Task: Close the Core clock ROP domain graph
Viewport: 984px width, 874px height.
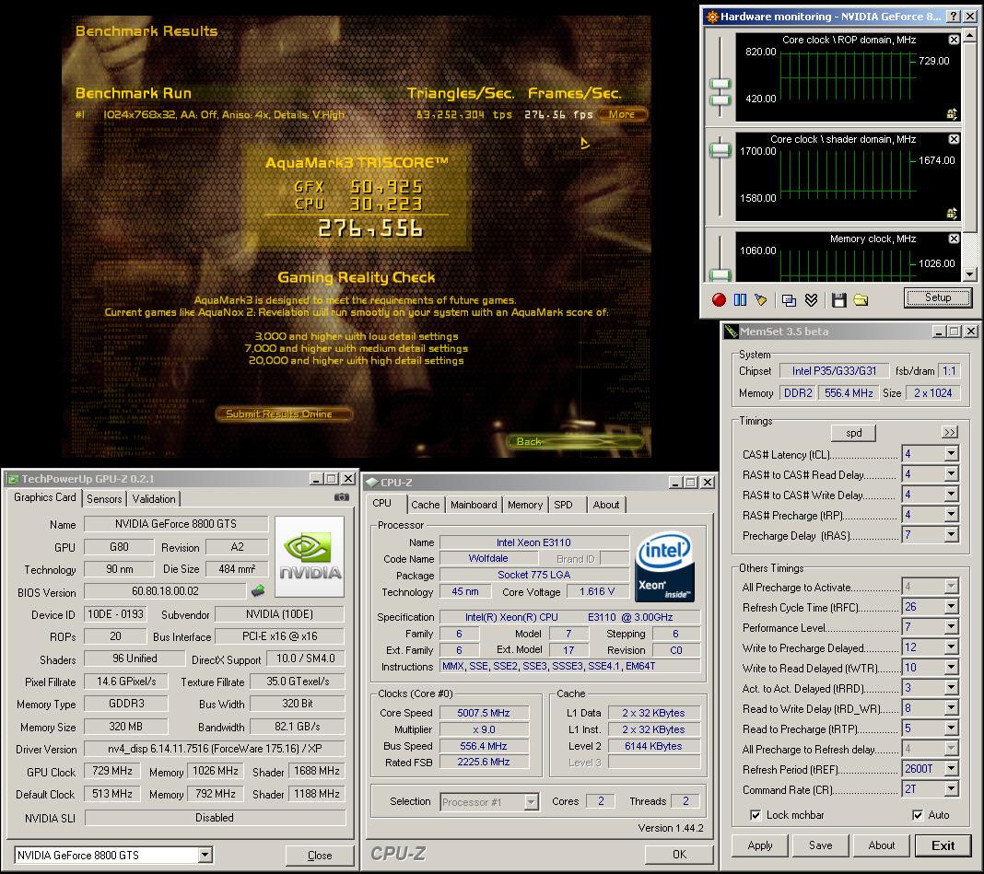Action: (954, 40)
